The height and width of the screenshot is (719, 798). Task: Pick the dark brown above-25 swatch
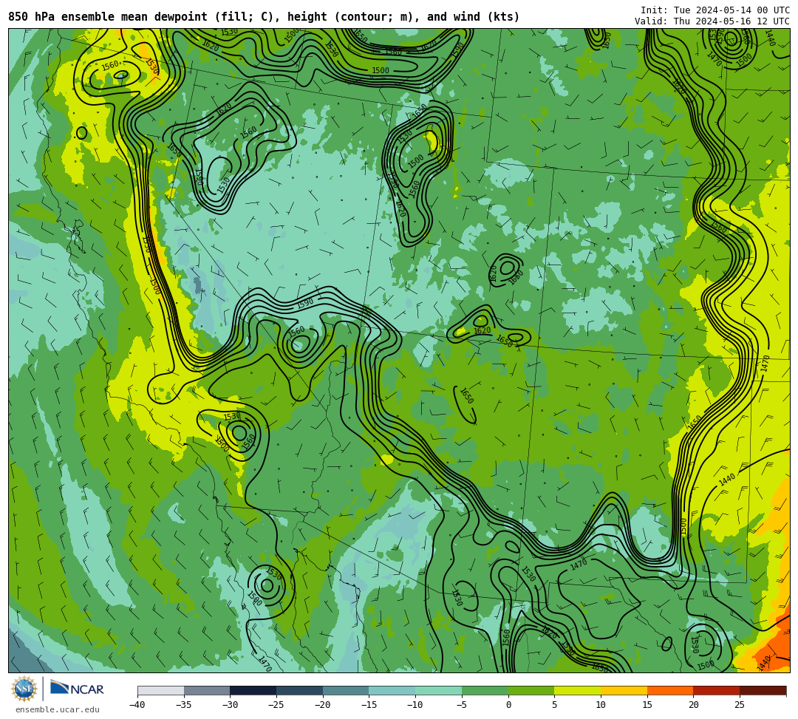(x=763, y=690)
